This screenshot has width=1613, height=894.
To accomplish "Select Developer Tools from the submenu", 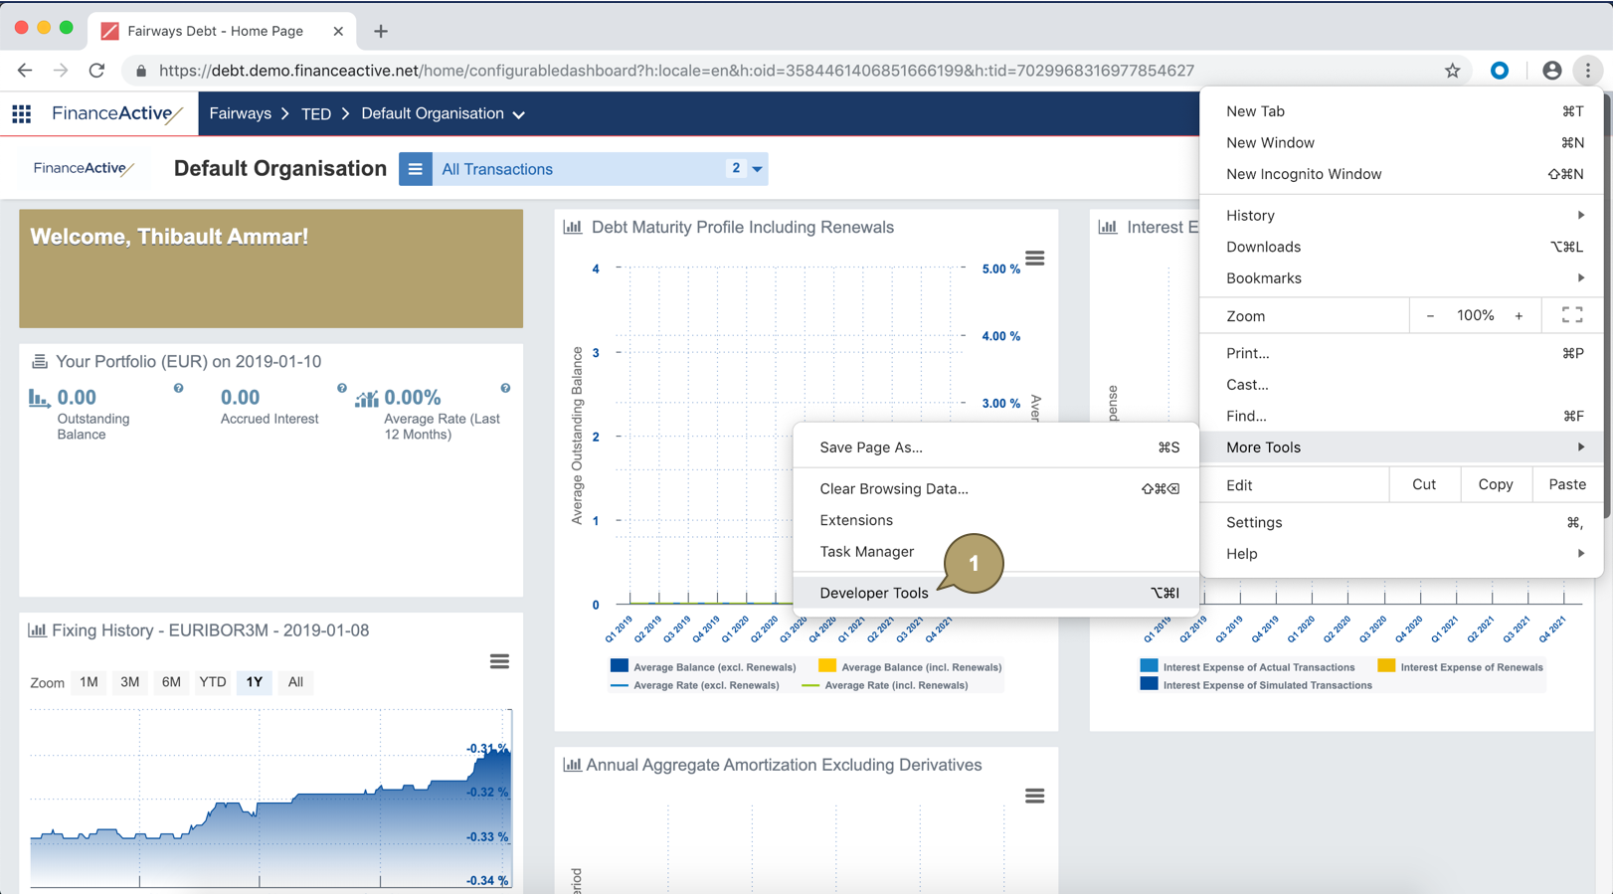I will [x=873, y=593].
